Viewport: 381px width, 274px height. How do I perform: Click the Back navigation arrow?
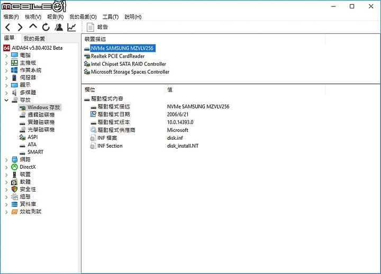coord(8,27)
